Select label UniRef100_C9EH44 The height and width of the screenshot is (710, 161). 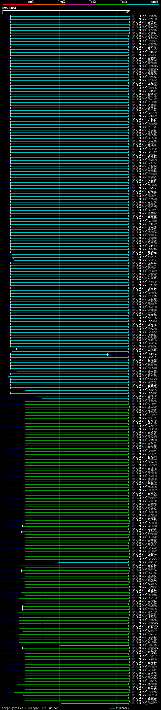click(144, 58)
